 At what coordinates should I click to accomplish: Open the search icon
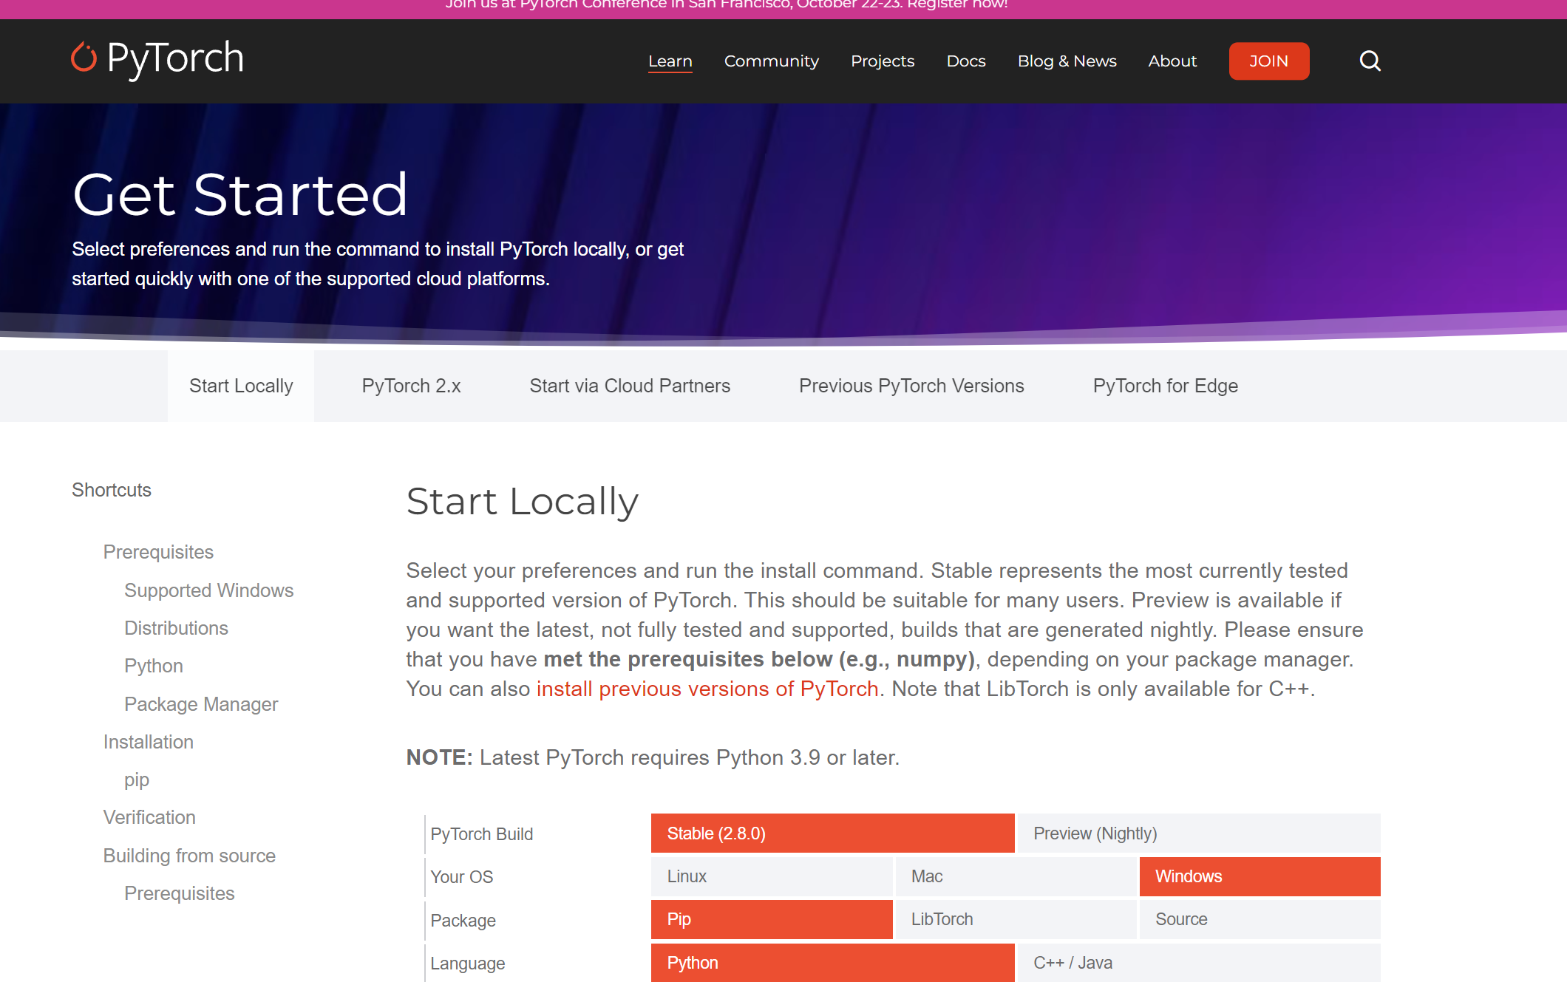[x=1370, y=61]
